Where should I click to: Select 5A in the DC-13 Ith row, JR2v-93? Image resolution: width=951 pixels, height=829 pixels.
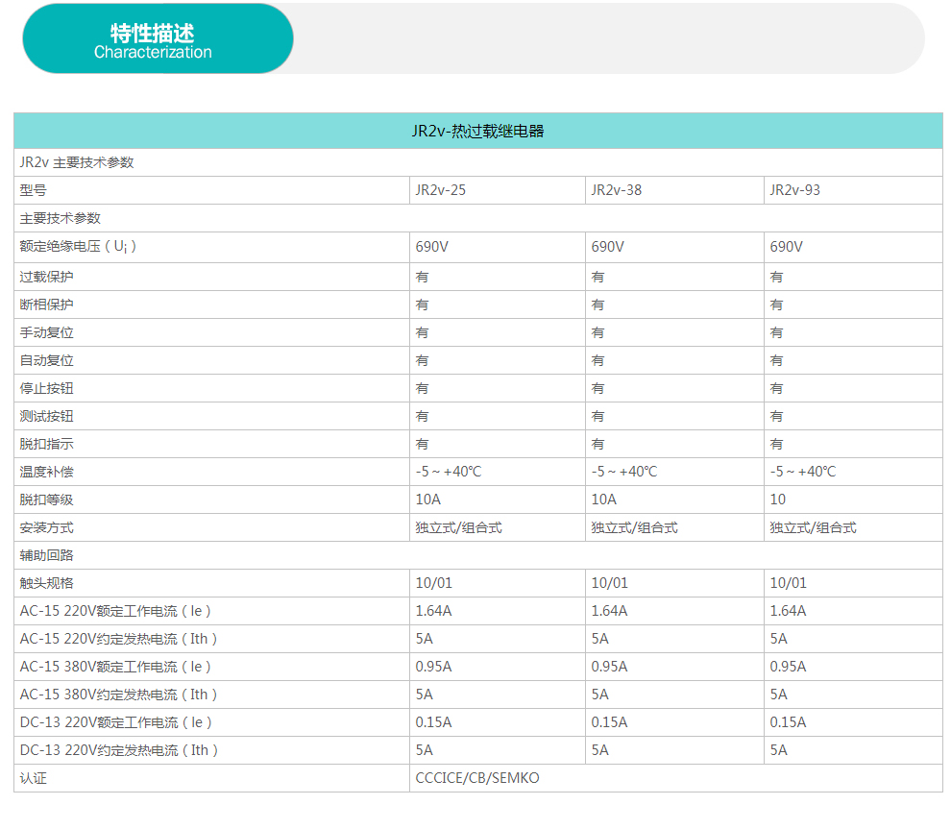(x=779, y=751)
